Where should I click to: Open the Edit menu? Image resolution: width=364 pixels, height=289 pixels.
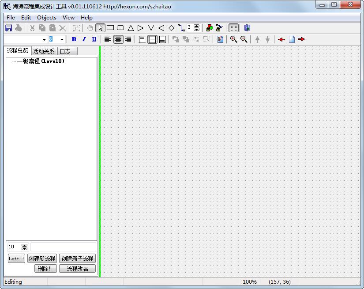(26, 17)
